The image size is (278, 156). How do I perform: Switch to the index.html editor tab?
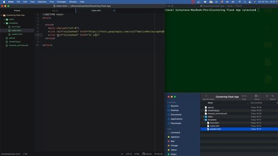point(96,10)
